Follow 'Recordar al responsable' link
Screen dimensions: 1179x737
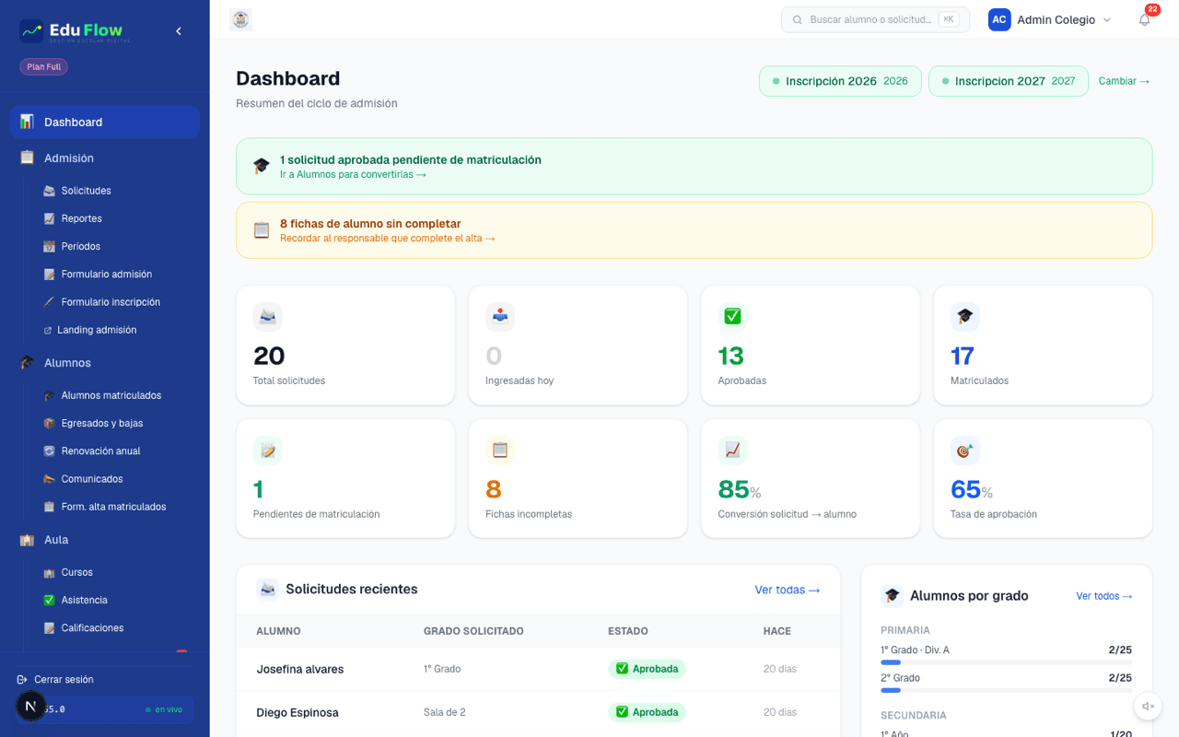(x=387, y=238)
